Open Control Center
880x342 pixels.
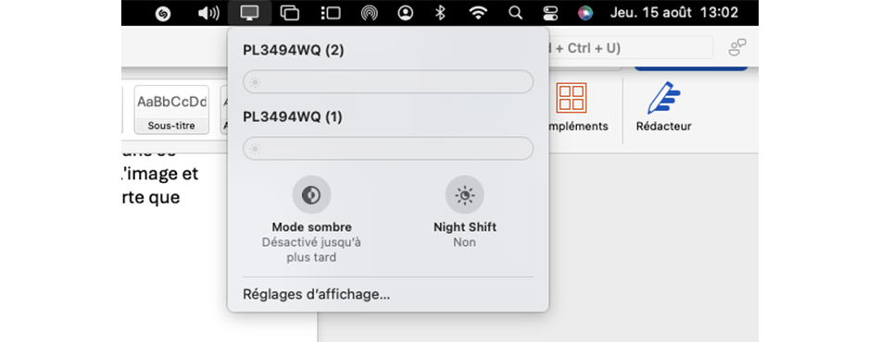click(x=549, y=13)
